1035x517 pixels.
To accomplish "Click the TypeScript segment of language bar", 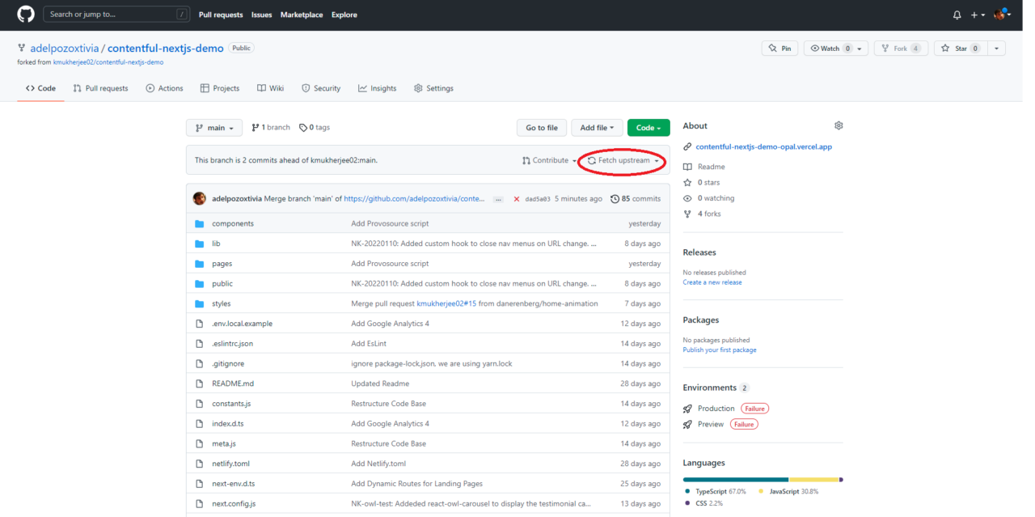I will 735,480.
